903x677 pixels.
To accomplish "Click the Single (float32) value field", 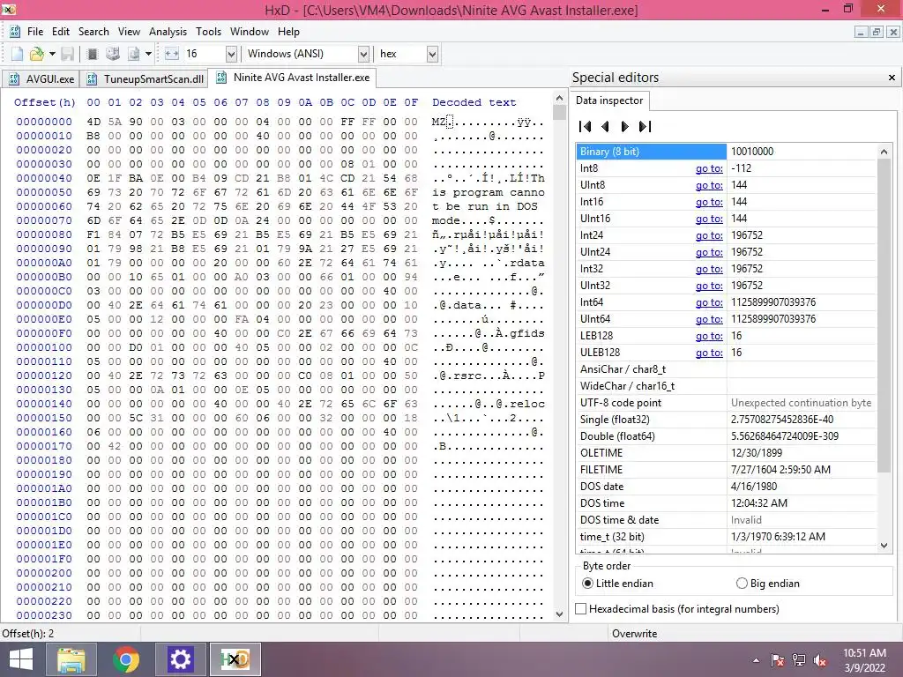I will pyautogui.click(x=801, y=420).
